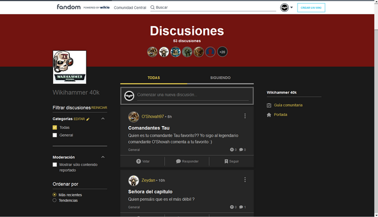The height and width of the screenshot is (217, 378).
Task: Open the sixth blue contributor avatar
Action: [x=210, y=52]
